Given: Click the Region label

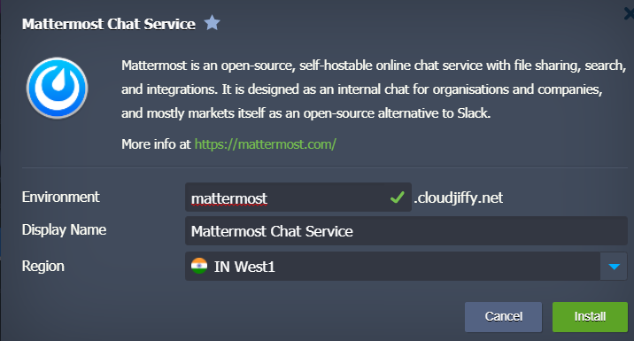Looking at the screenshot, I should point(43,267).
